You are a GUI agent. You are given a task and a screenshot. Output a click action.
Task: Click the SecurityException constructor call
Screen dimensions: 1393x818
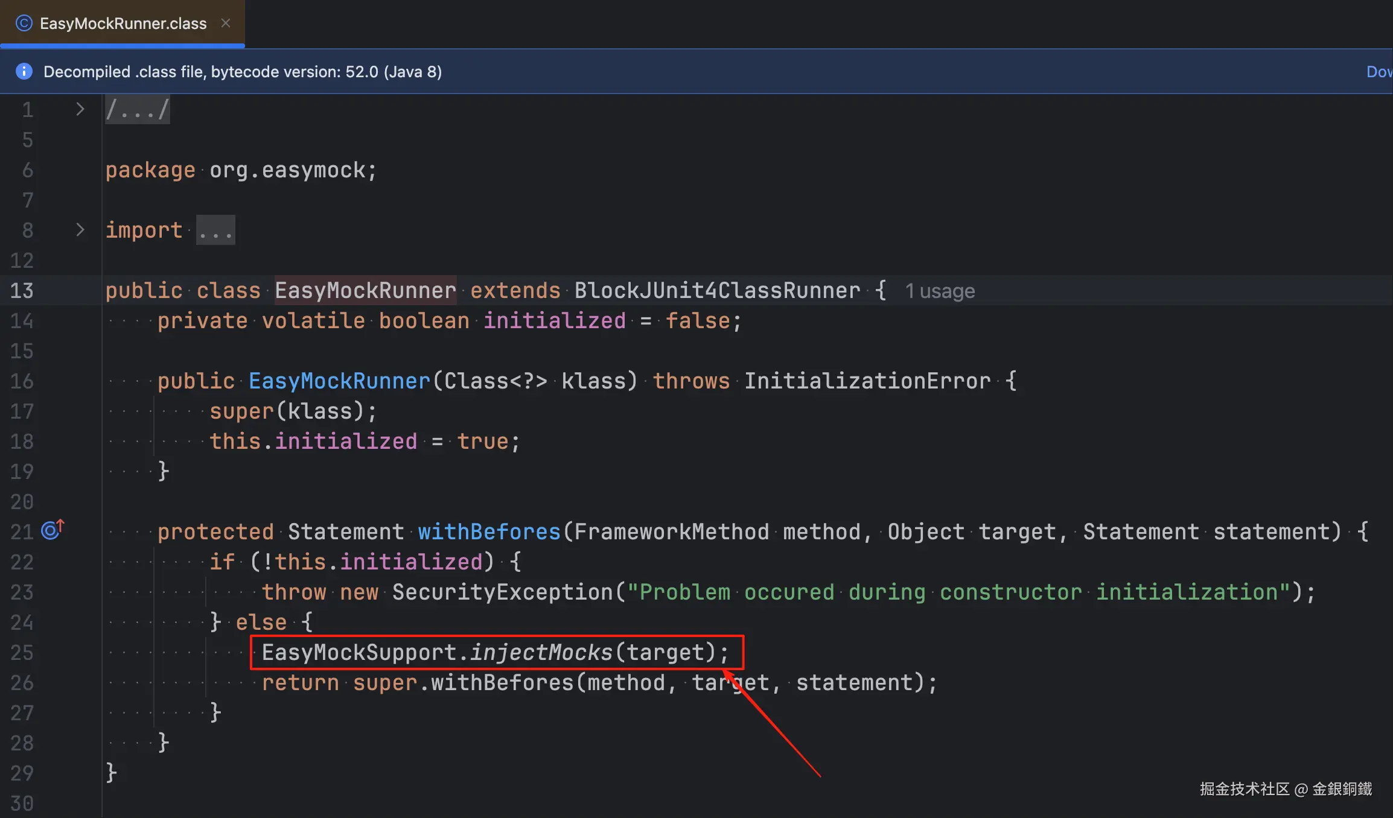pos(502,592)
